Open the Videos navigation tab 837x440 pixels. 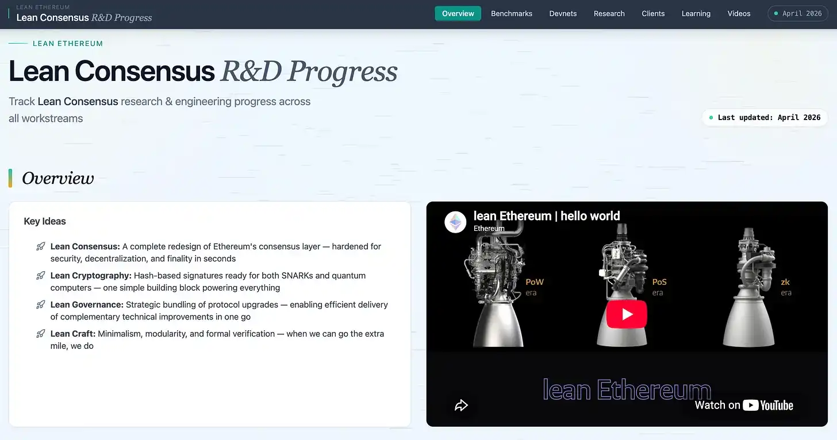tap(739, 14)
